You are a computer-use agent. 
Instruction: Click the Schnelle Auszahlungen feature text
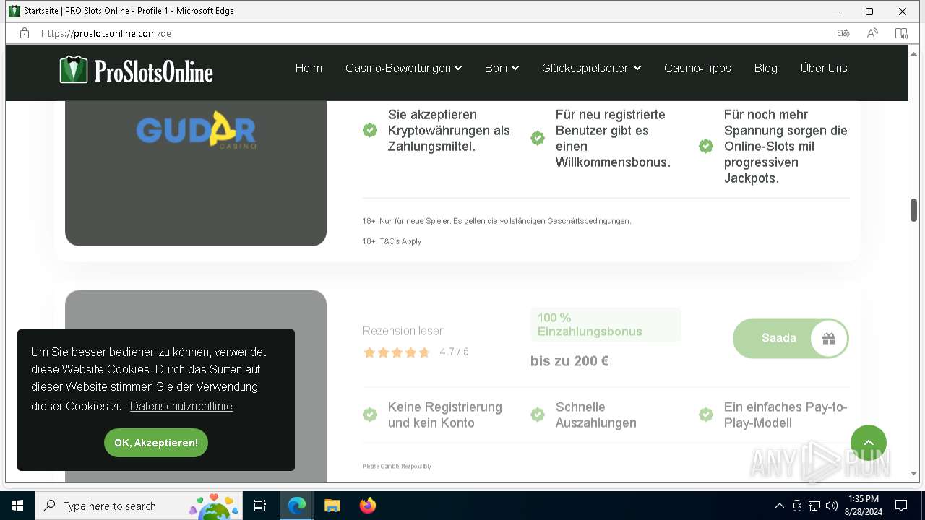[x=596, y=415]
